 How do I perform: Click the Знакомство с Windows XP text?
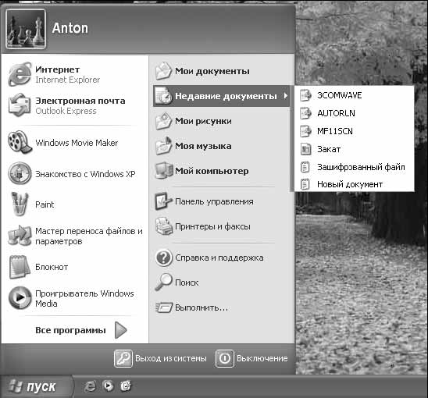tap(85, 174)
